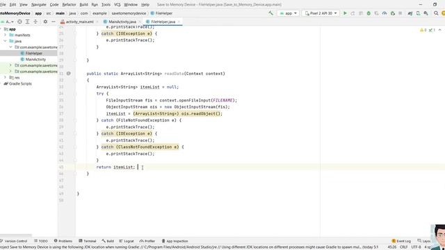Open the Navigate menu
Image resolution: width=445 pixels, height=250 pixels.
[x=39, y=5]
